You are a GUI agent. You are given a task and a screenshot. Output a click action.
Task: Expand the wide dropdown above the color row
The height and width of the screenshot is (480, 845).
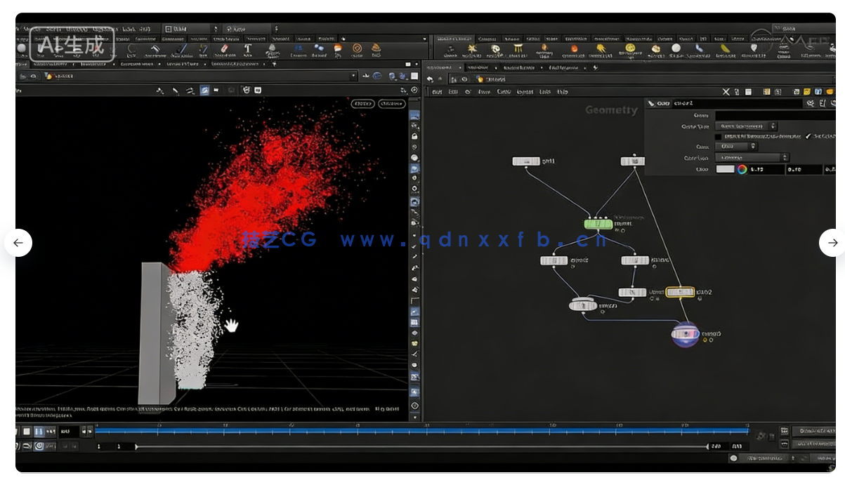752,158
